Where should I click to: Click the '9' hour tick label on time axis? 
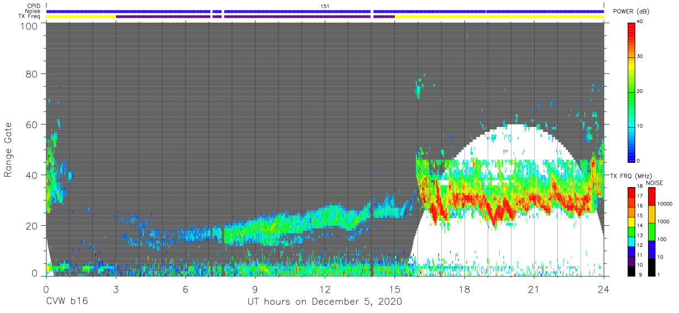point(255,290)
